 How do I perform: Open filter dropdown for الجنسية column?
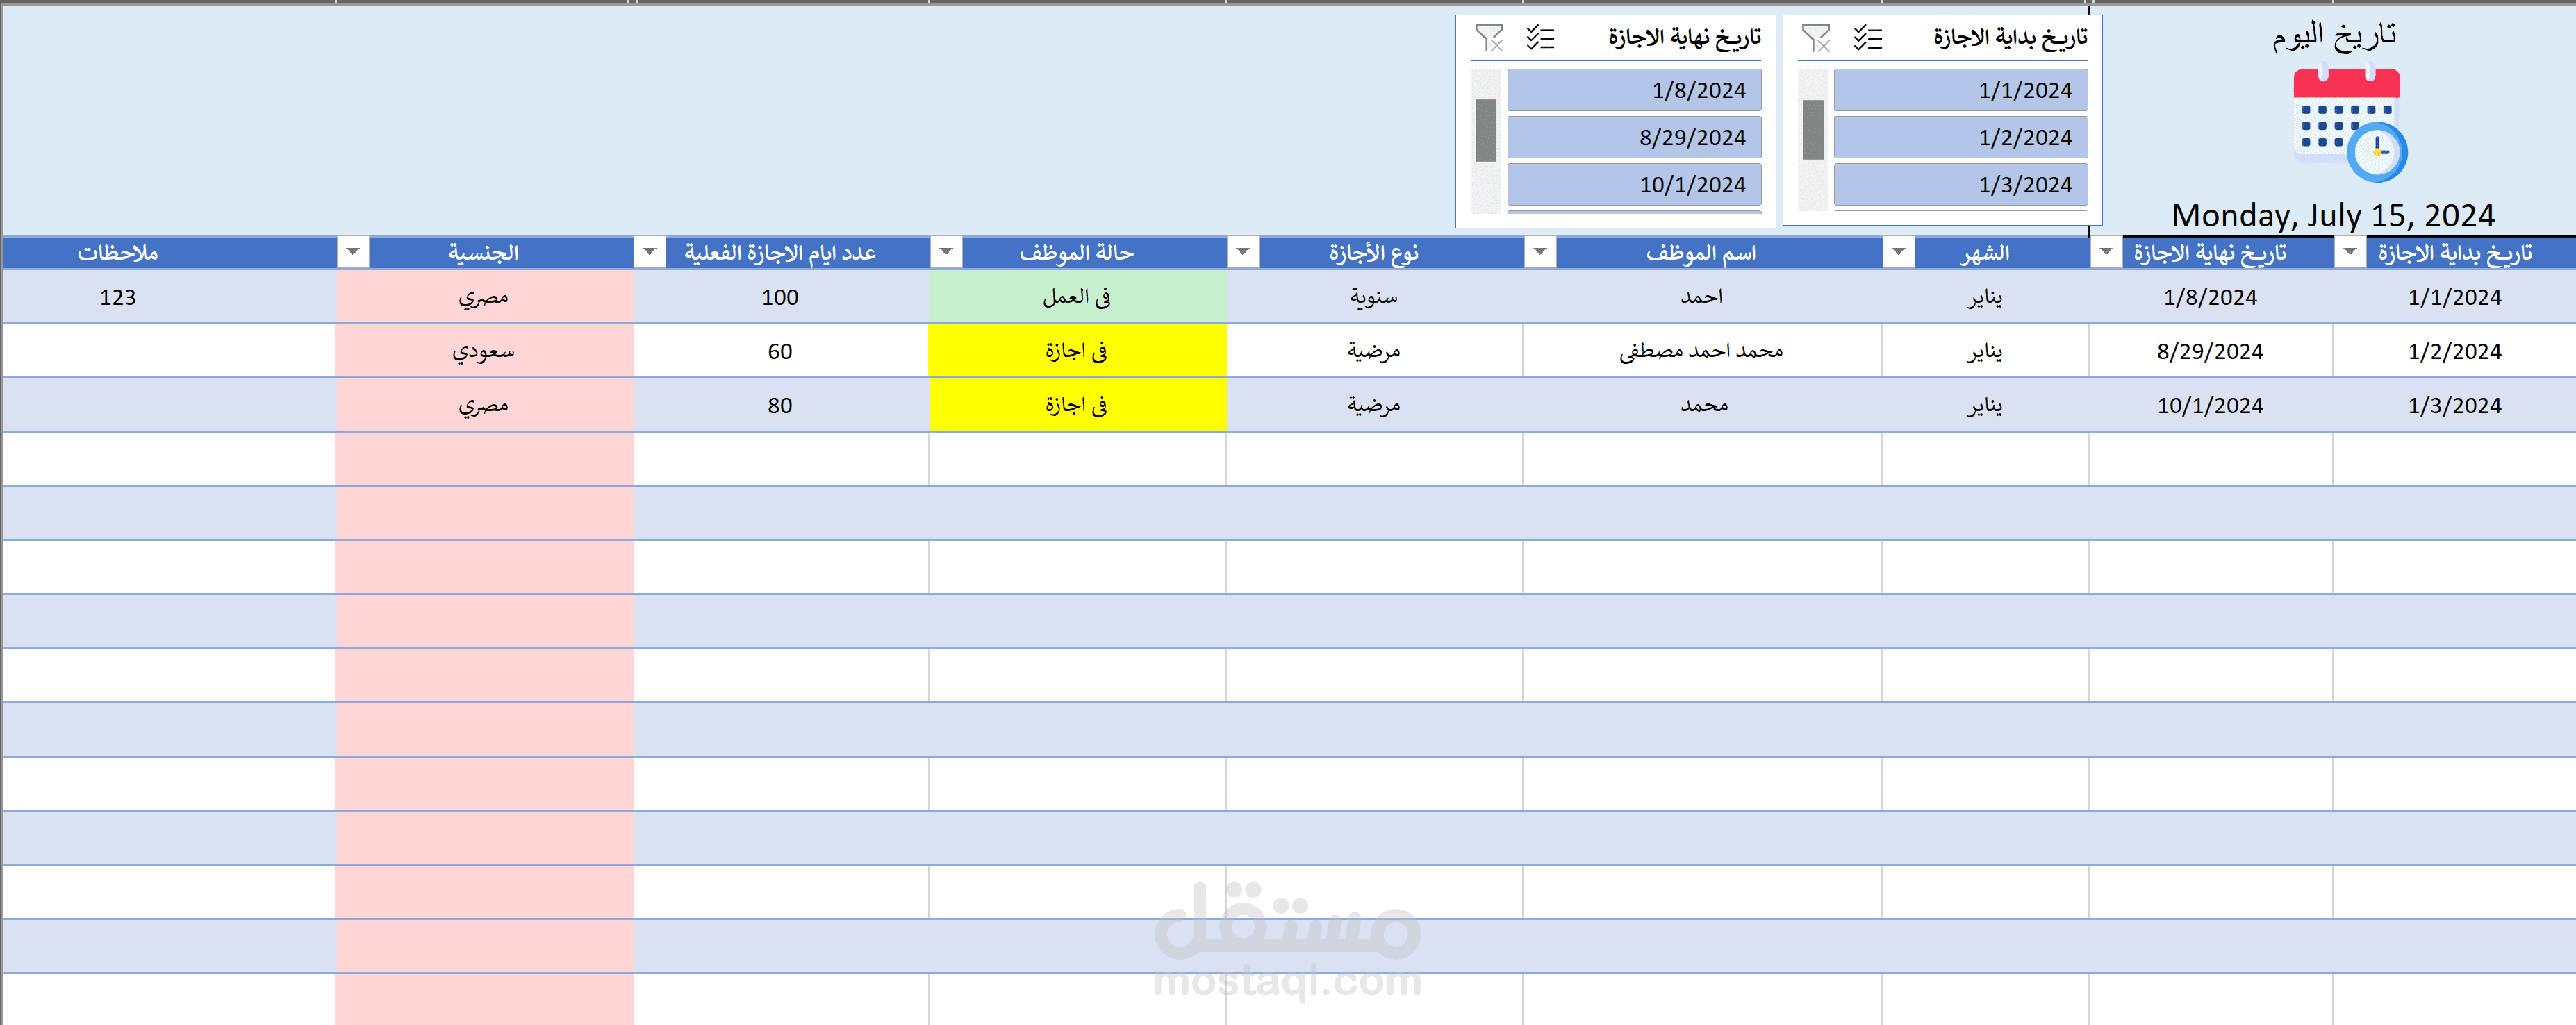tap(649, 253)
